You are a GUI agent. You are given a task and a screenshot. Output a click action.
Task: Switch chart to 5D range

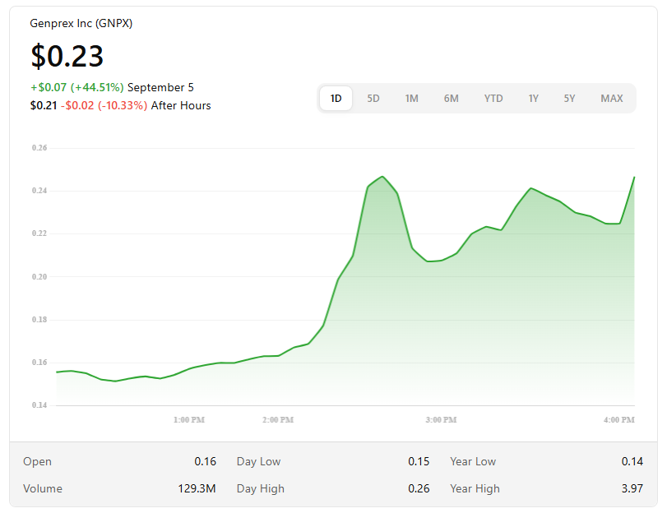373,99
